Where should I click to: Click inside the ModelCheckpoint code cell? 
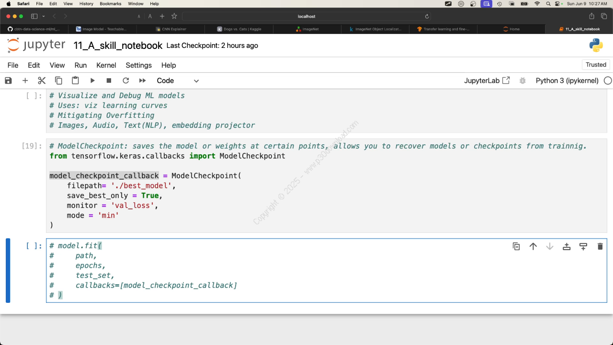pos(327,186)
